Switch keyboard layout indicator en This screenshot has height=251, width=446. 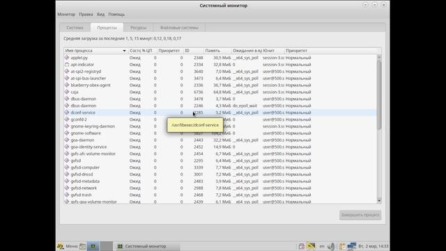[322, 246]
